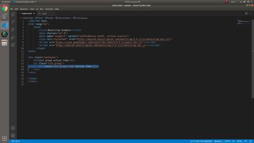
Task: Open the globe application in the dock
Action: [x=4, y=34]
